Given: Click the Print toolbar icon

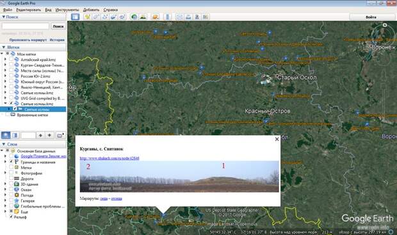Looking at the screenshot, I should [188, 17].
